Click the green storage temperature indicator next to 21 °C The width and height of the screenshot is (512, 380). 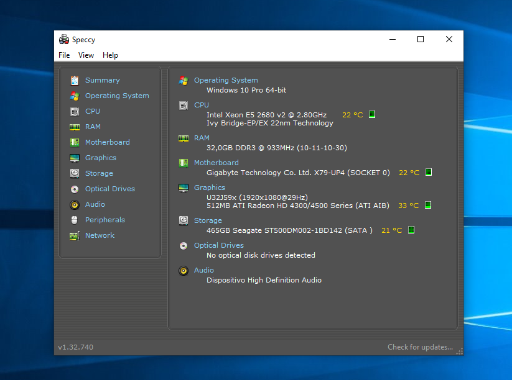pos(411,230)
